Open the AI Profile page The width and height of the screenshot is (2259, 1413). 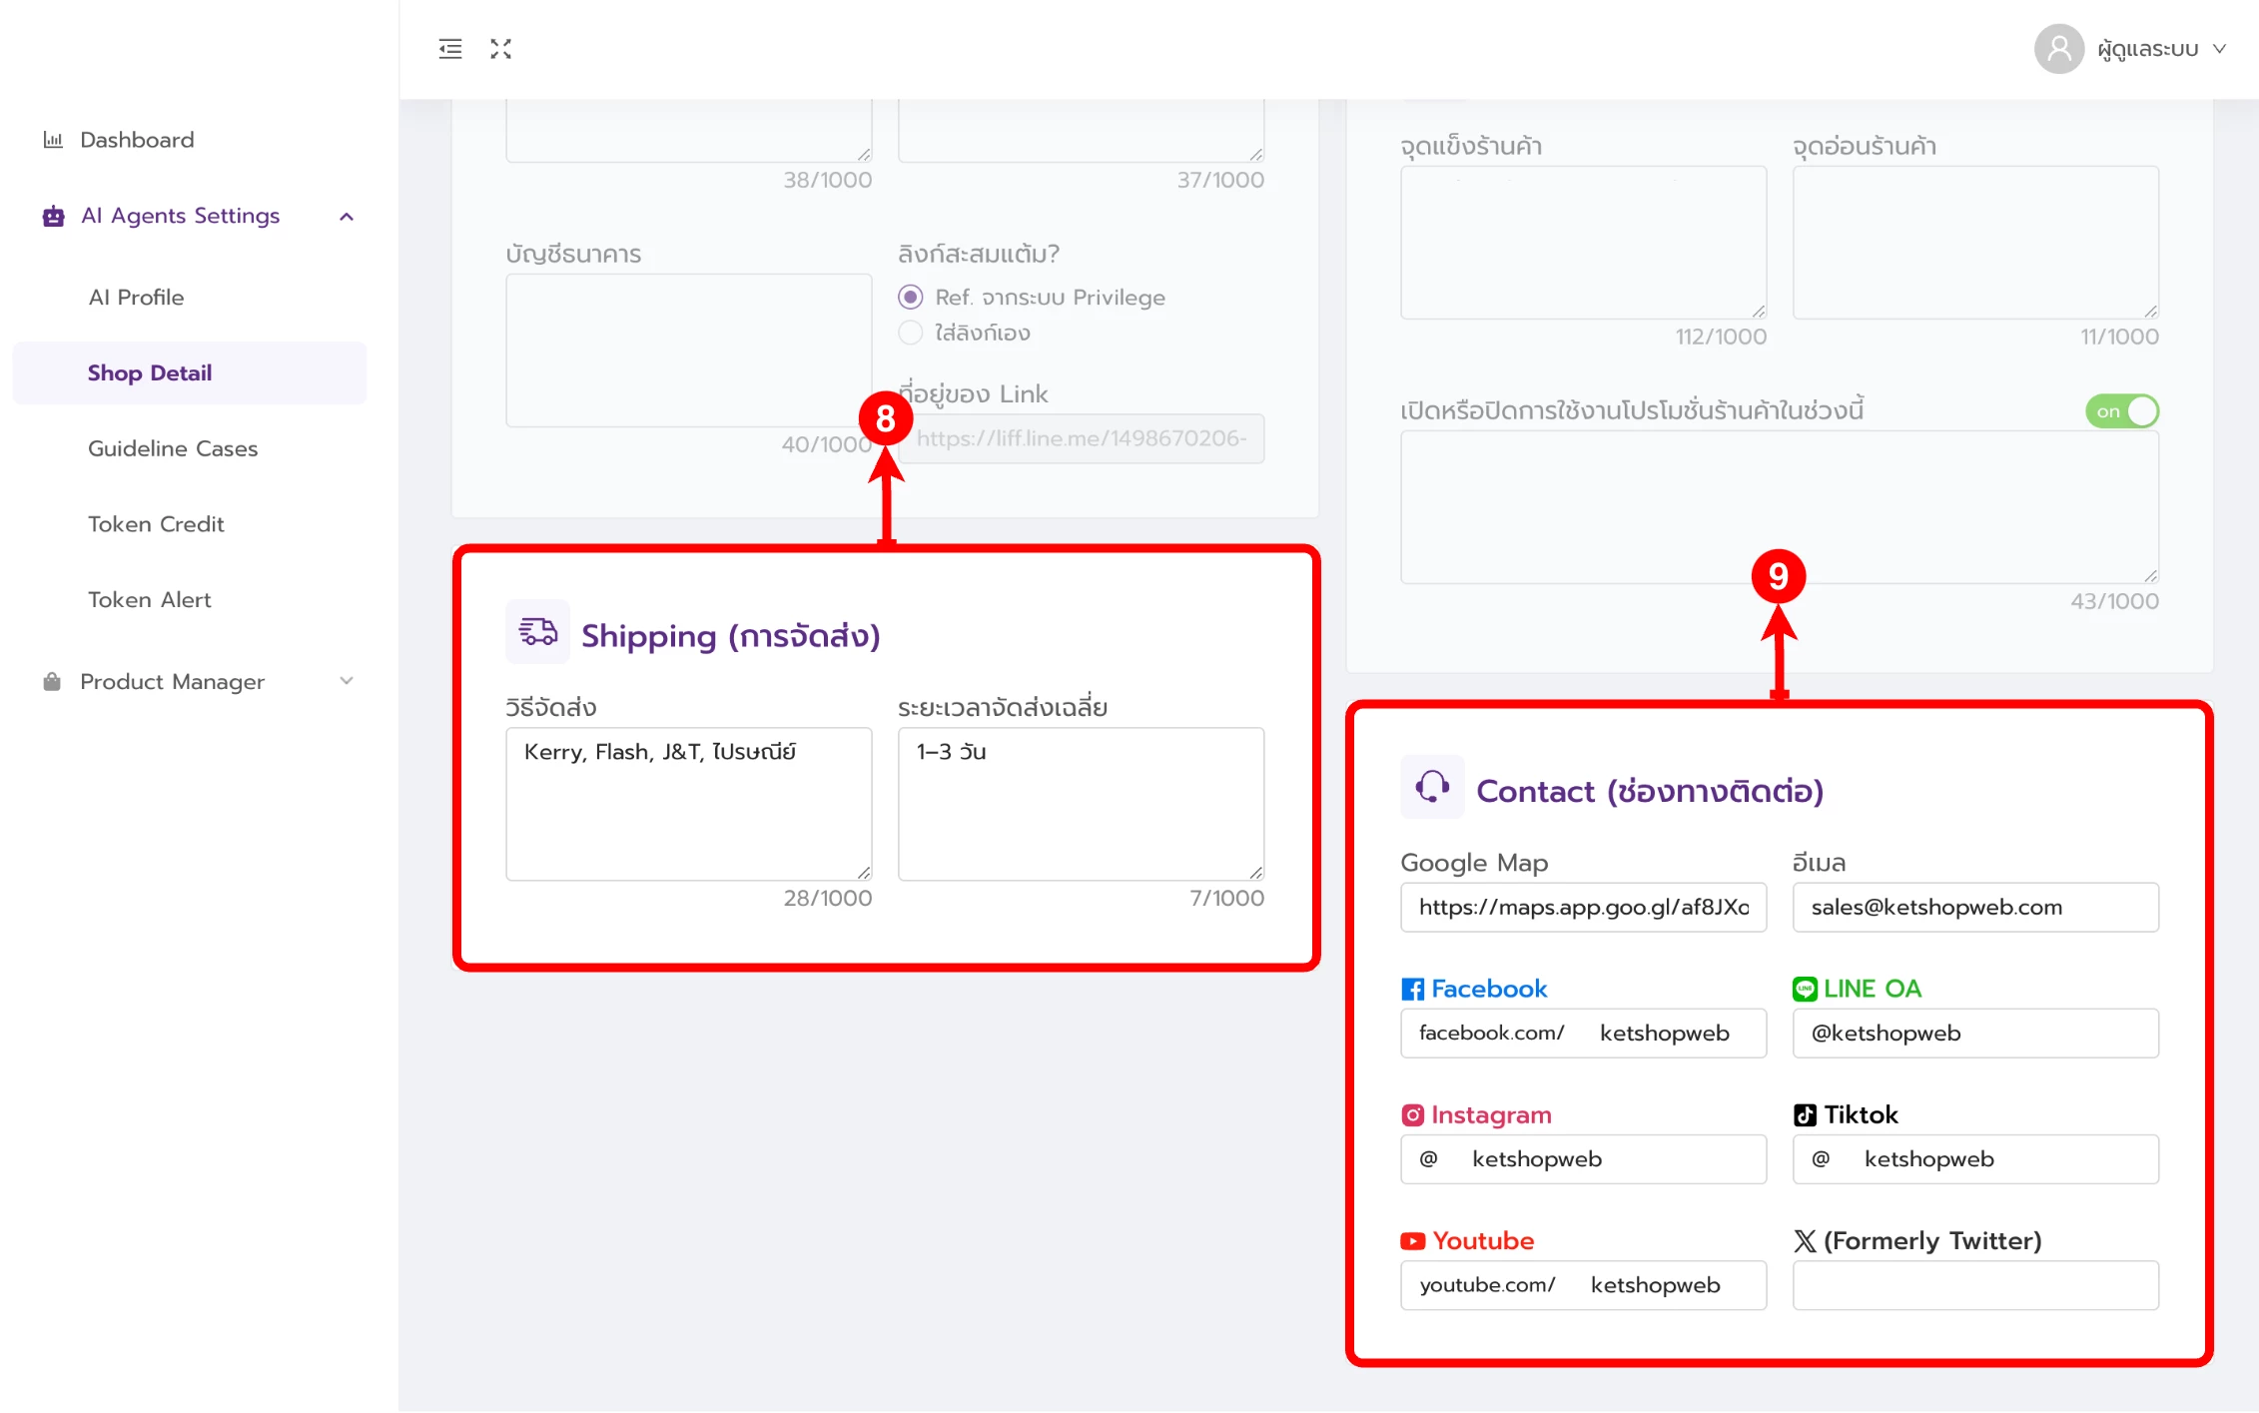[x=136, y=298]
